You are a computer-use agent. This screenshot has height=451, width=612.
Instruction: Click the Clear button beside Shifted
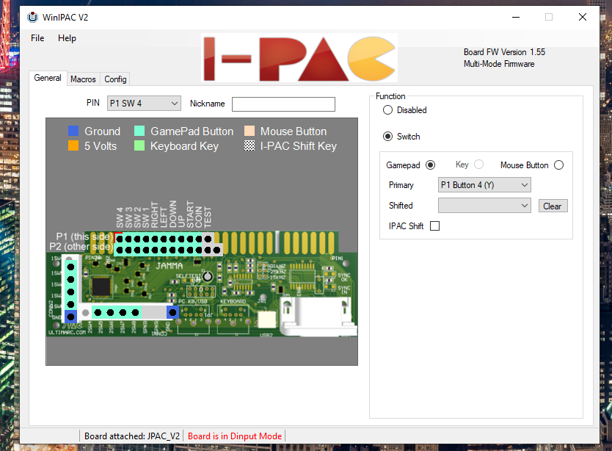click(x=553, y=206)
